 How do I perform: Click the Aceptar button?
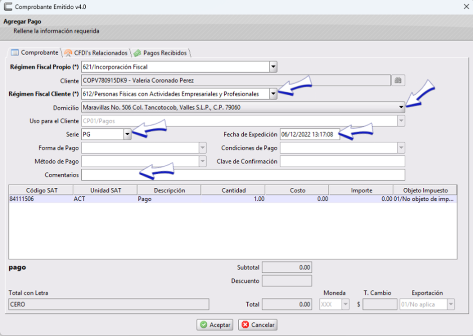[x=215, y=325]
